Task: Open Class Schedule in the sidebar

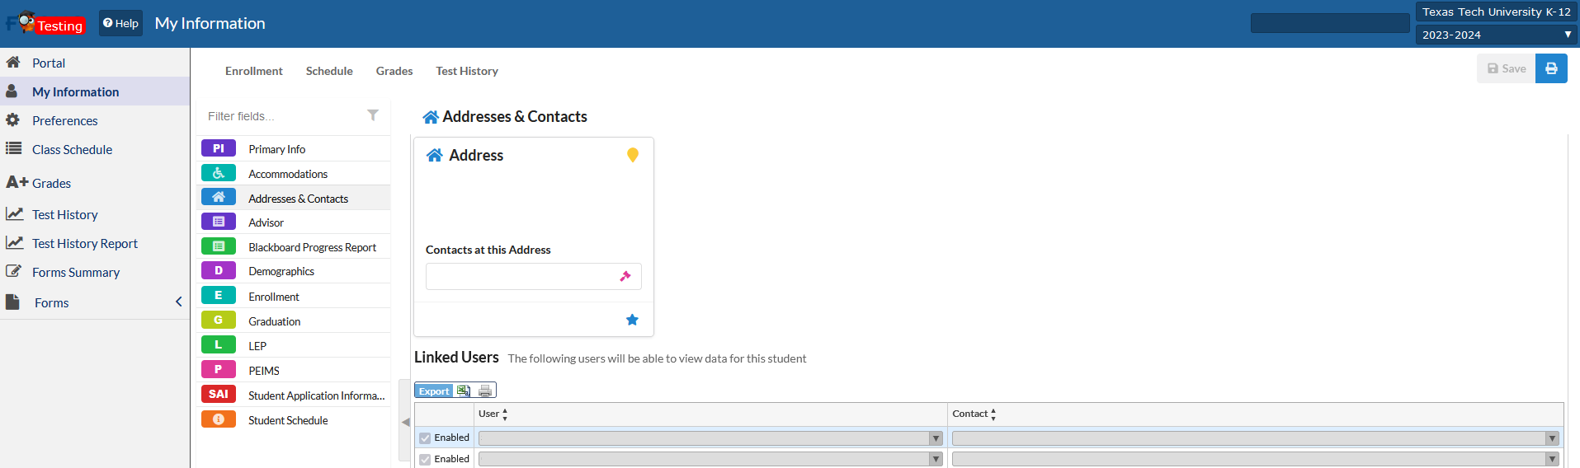Action: click(x=72, y=149)
